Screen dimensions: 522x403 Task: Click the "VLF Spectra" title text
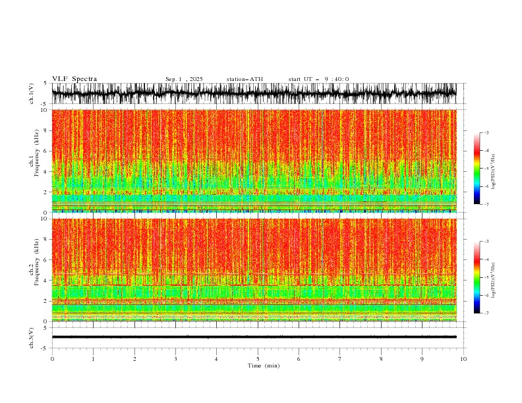click(74, 79)
